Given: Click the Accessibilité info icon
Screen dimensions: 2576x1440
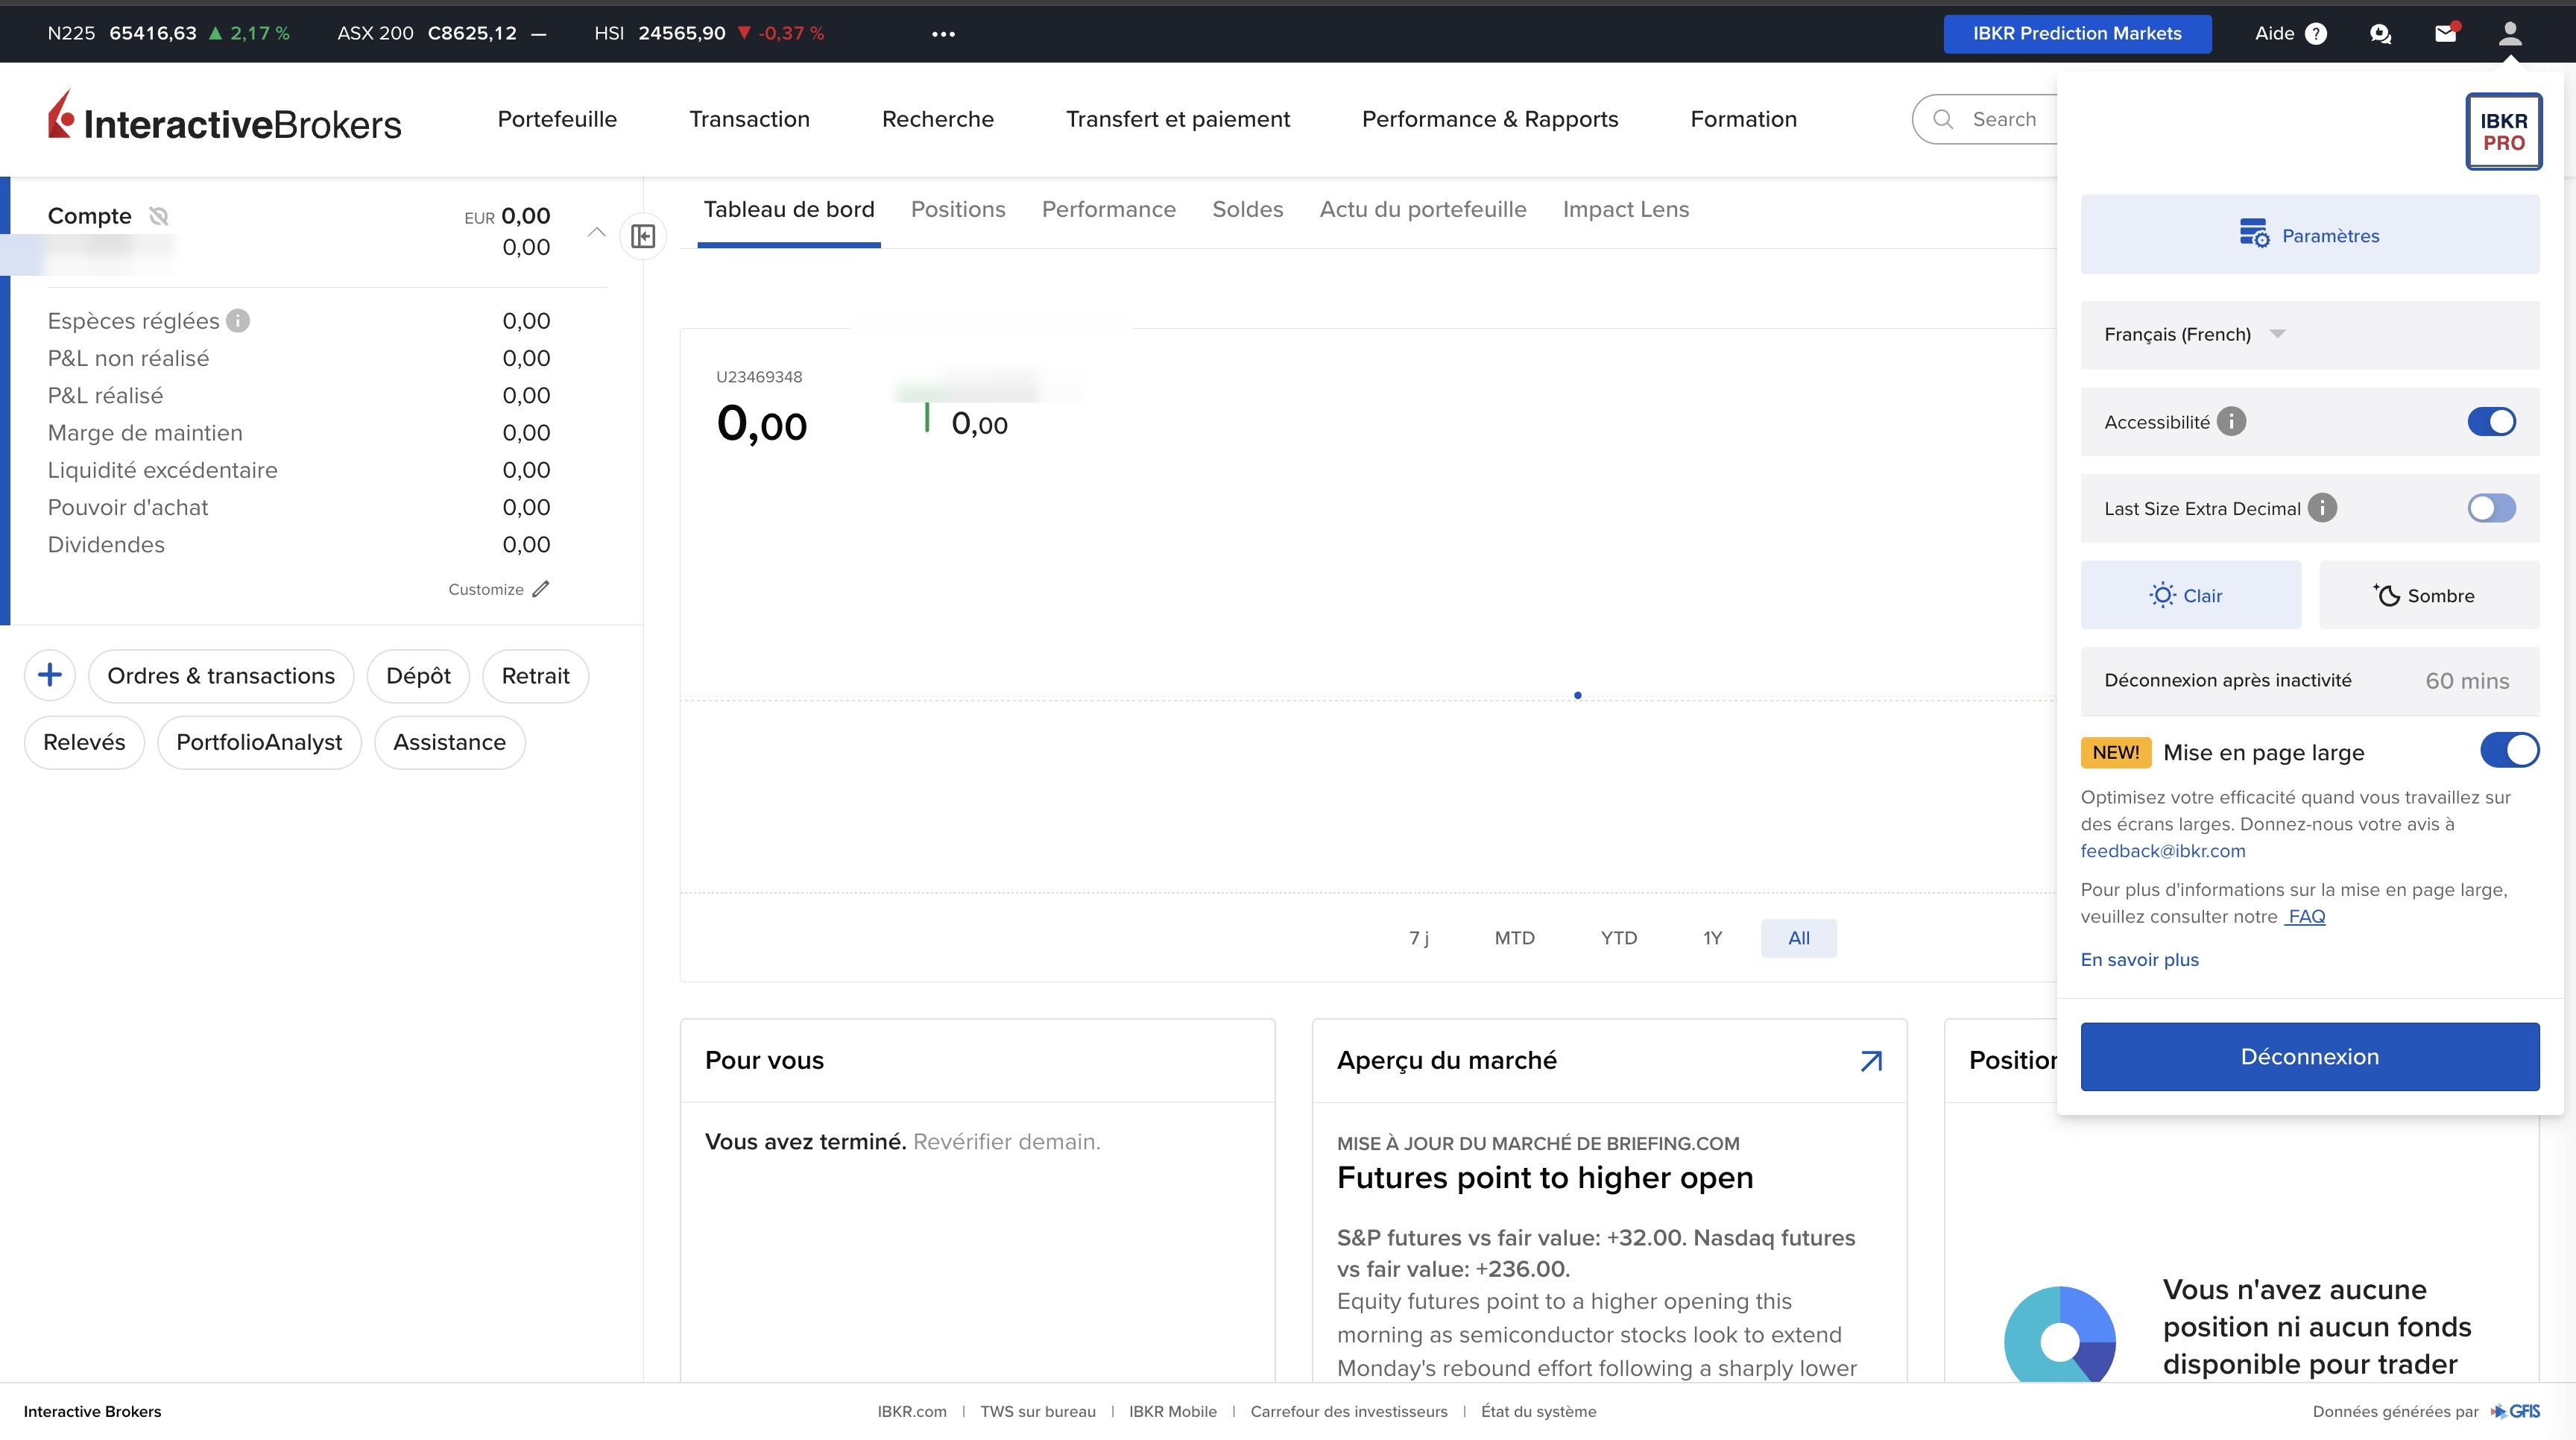Looking at the screenshot, I should coord(2231,422).
